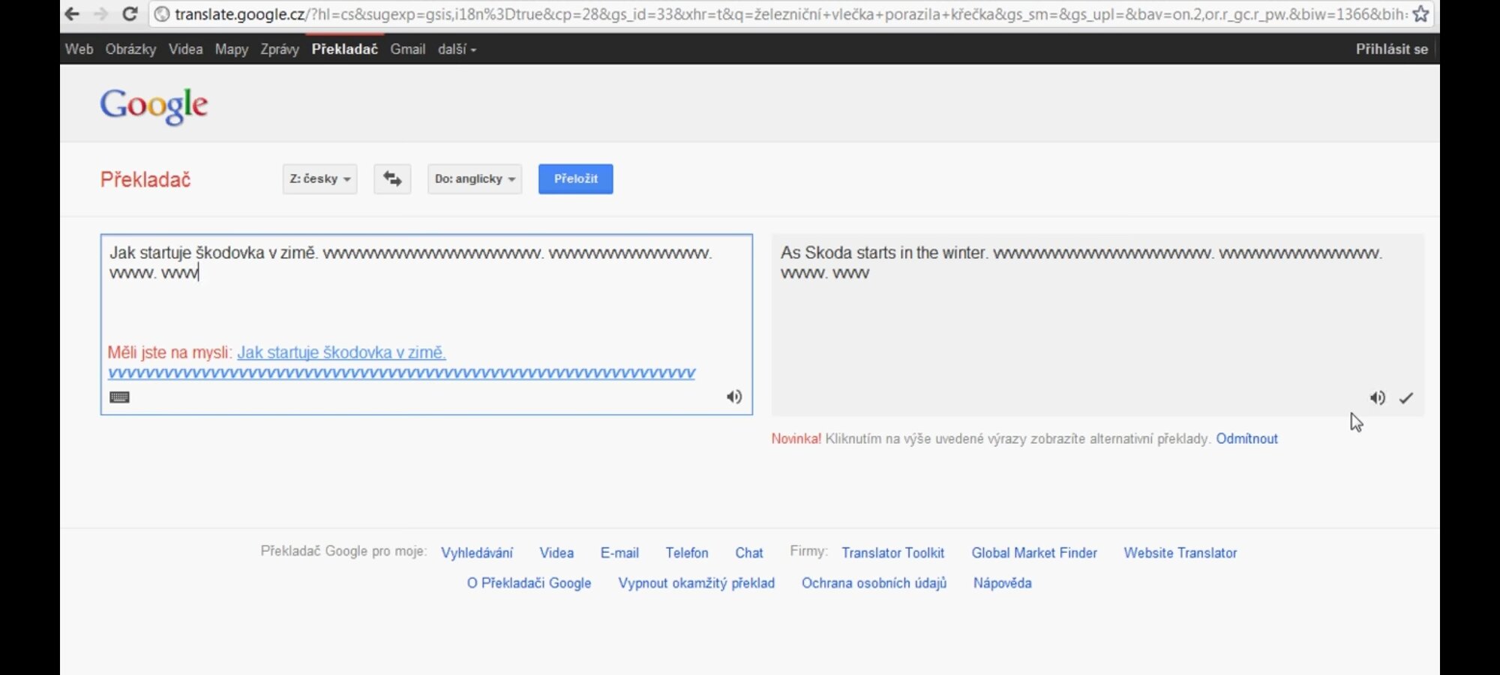Image resolution: width=1500 pixels, height=675 pixels.
Task: Click inside the source text input box
Action: 426,307
